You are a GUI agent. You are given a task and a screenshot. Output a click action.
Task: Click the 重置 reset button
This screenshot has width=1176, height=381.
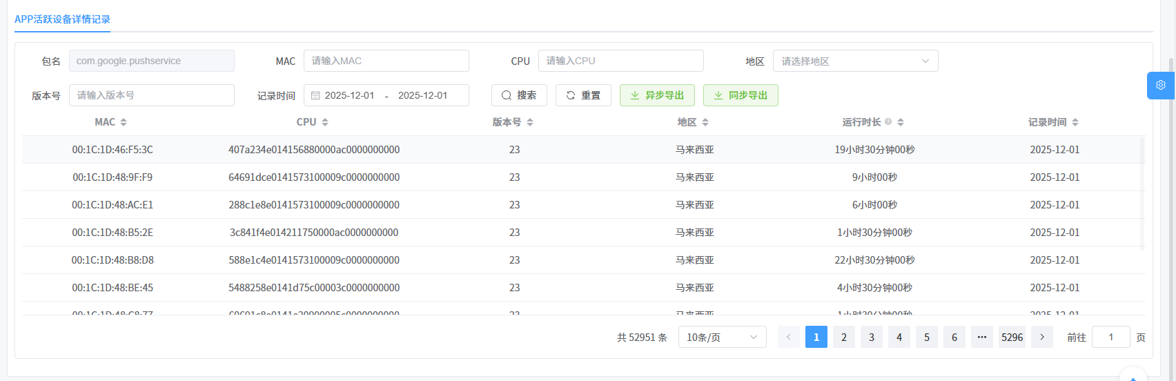tap(583, 95)
